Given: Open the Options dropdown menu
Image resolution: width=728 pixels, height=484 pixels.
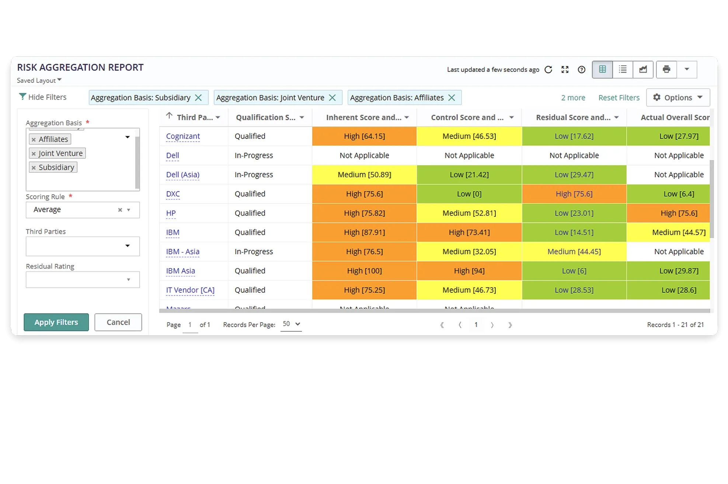Looking at the screenshot, I should [x=678, y=98].
